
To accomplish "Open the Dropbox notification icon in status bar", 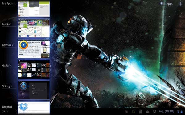I will [154, 112].
